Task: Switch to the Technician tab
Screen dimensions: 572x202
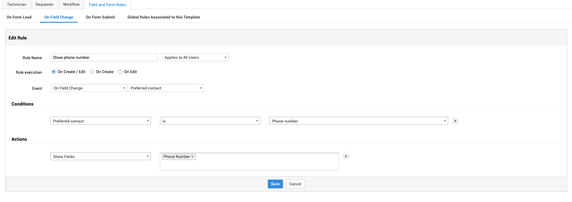Action: tap(17, 5)
